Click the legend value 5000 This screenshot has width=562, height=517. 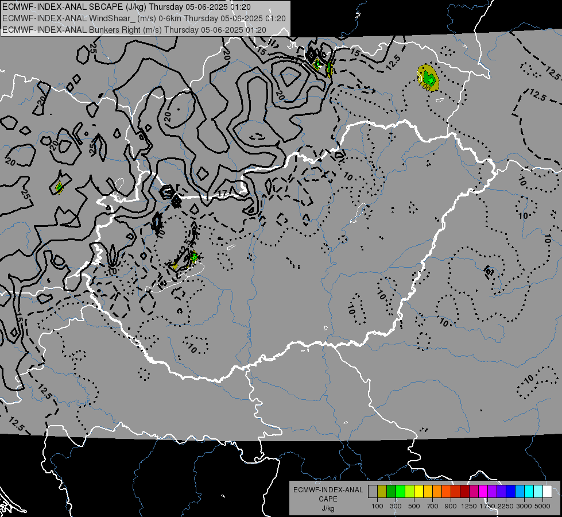(x=542, y=506)
